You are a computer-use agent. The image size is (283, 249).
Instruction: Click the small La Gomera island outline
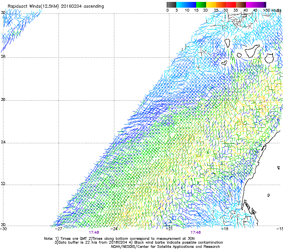click(x=239, y=55)
